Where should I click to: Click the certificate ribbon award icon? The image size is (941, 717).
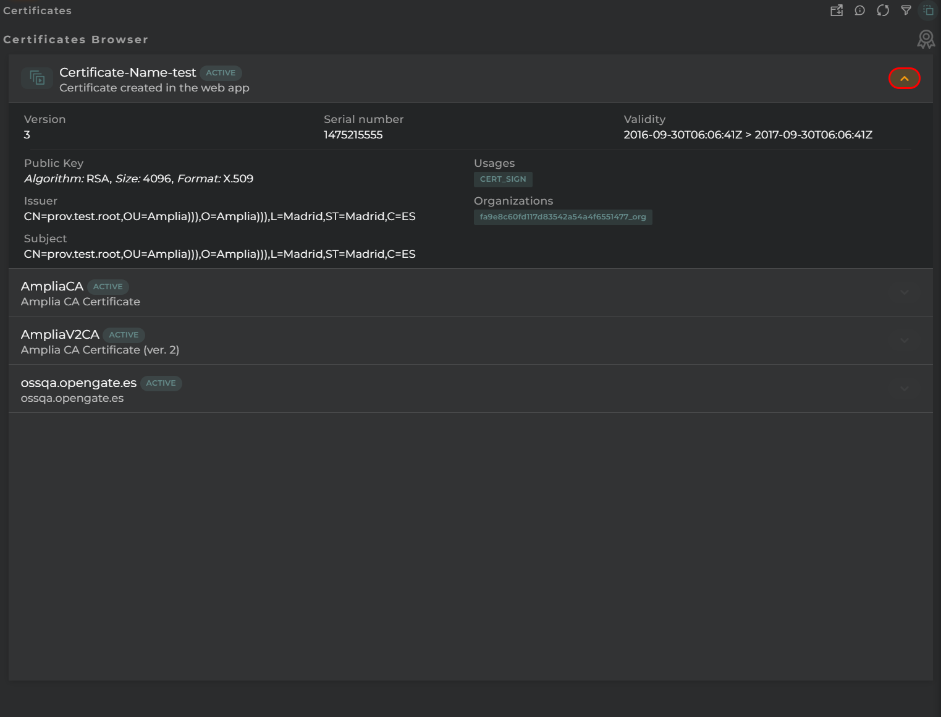pyautogui.click(x=926, y=40)
